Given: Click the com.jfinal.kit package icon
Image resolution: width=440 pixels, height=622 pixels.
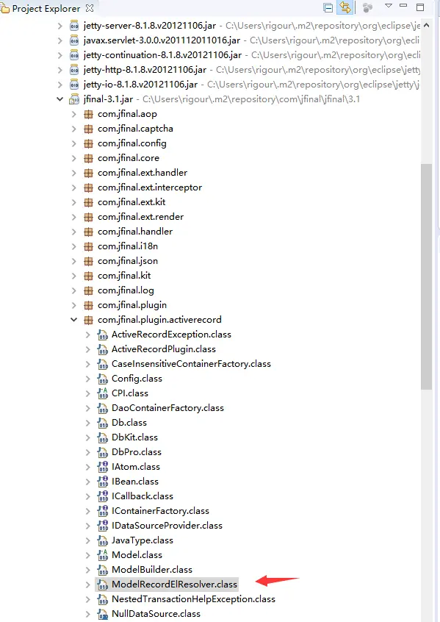Looking at the screenshot, I should (x=88, y=276).
